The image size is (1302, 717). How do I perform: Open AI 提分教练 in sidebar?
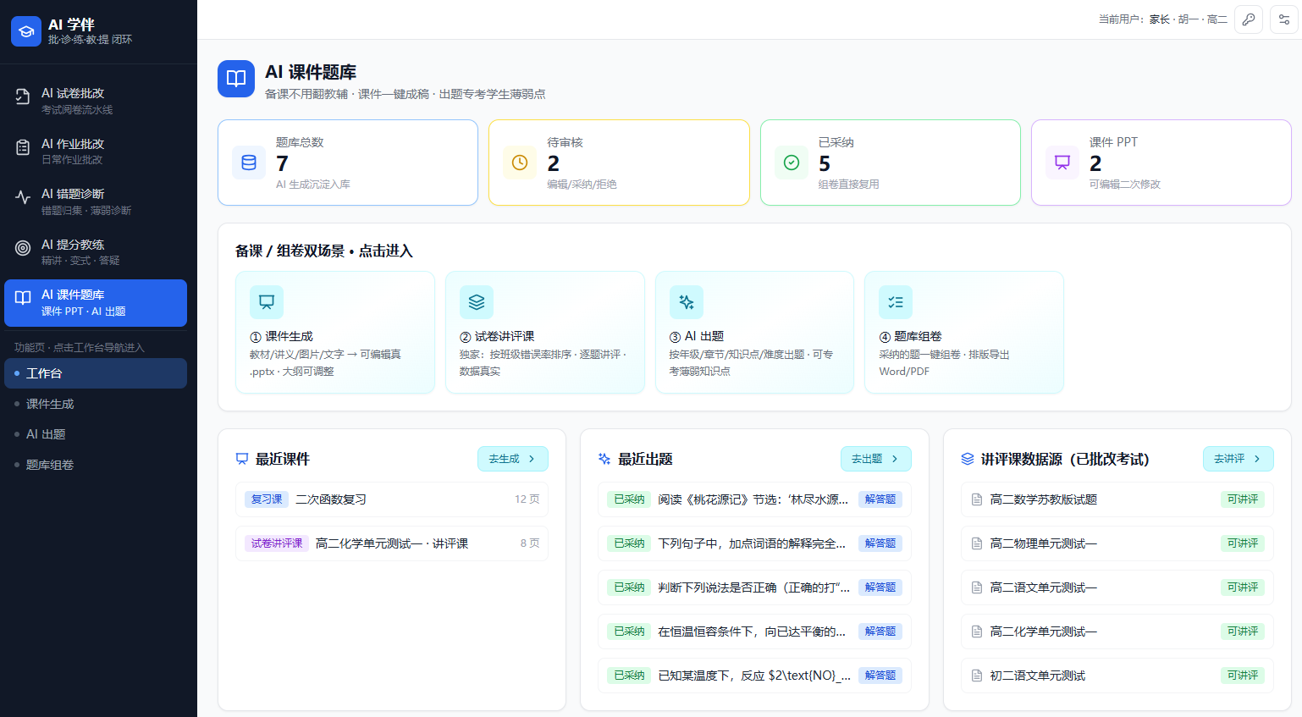[x=96, y=251]
